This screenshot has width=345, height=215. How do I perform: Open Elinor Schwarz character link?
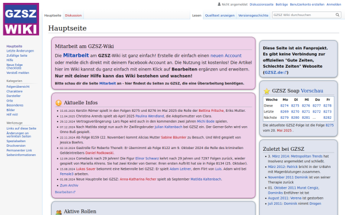pyautogui.click(x=147, y=158)
